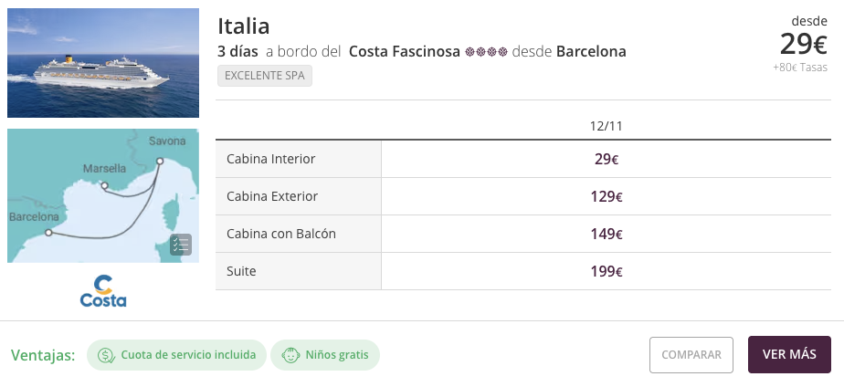Open cruise details with VER MÁS

[x=789, y=355]
